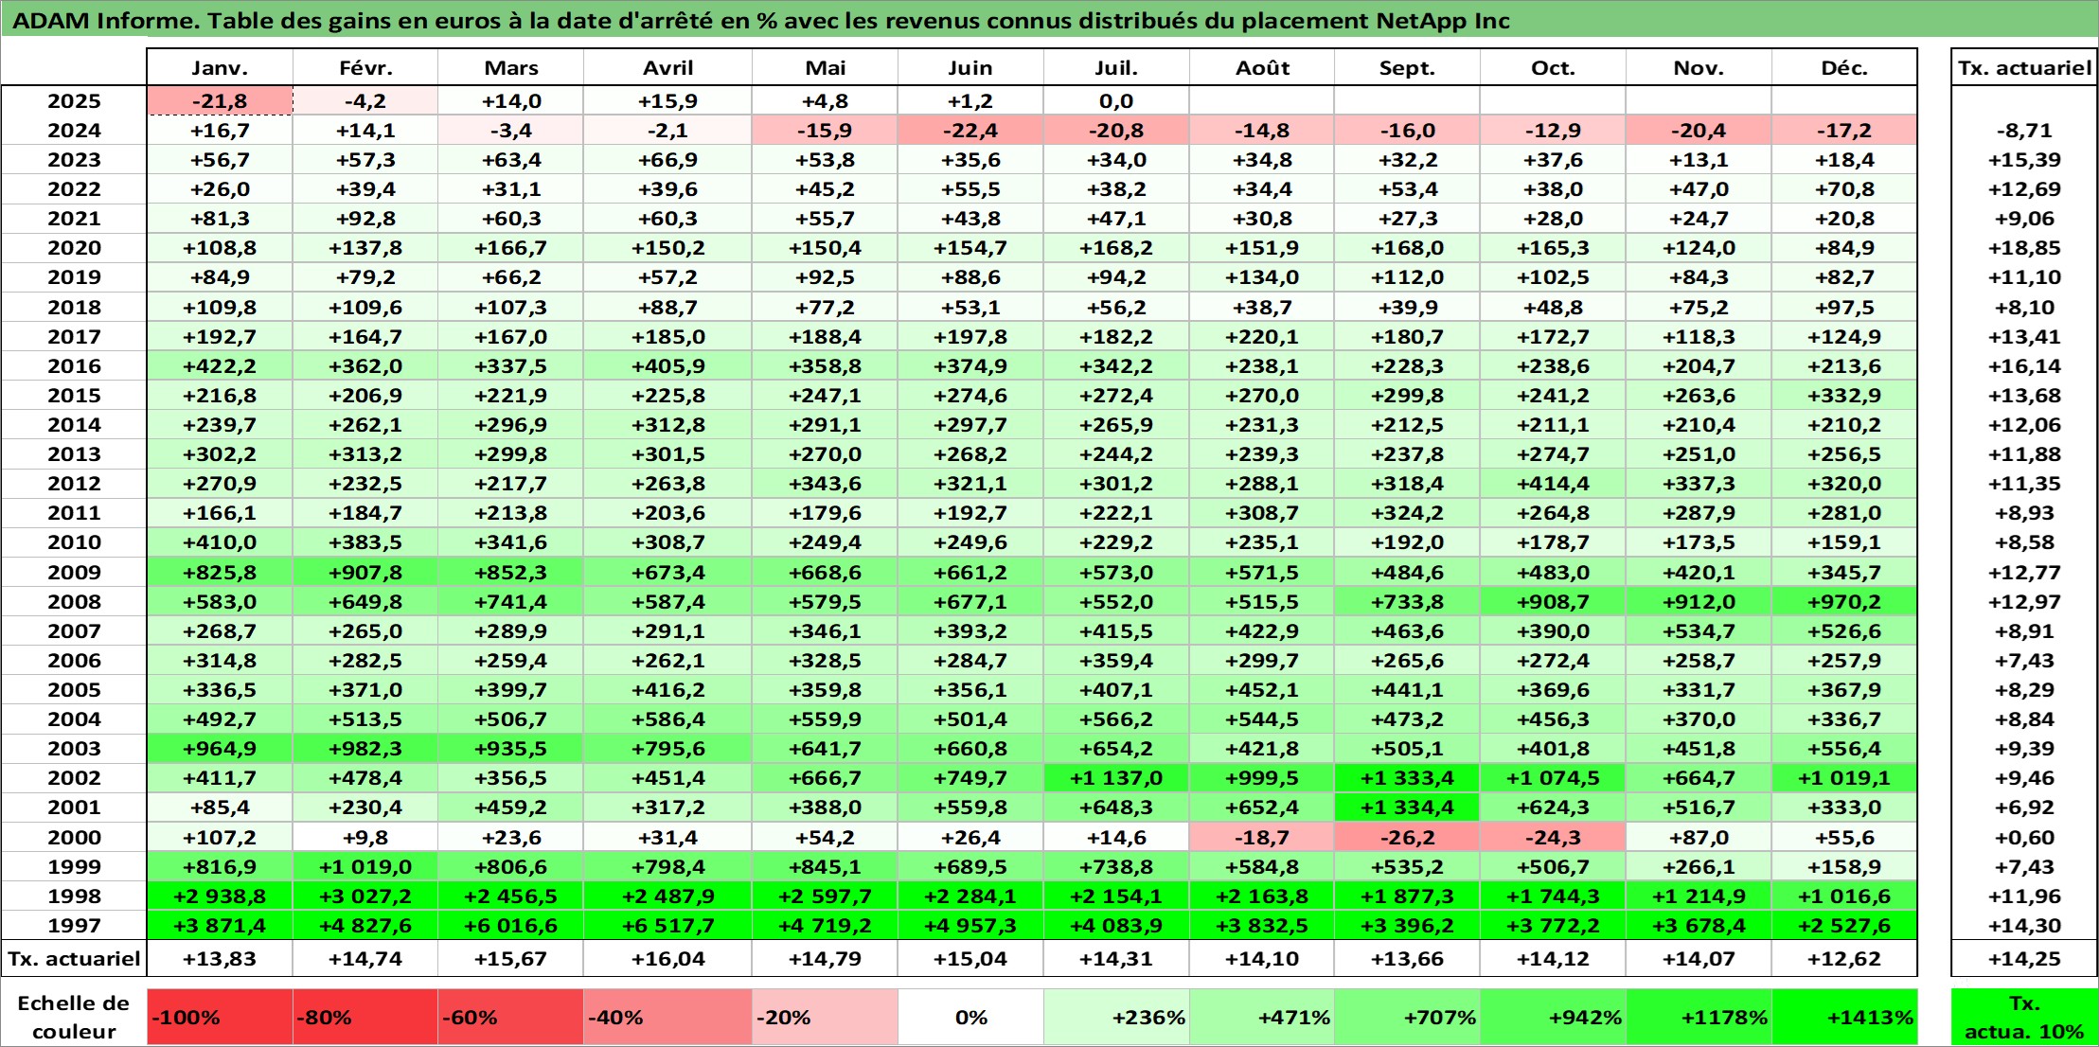
Task: Select the +3 027,2 cell in 1998
Action: 365,896
